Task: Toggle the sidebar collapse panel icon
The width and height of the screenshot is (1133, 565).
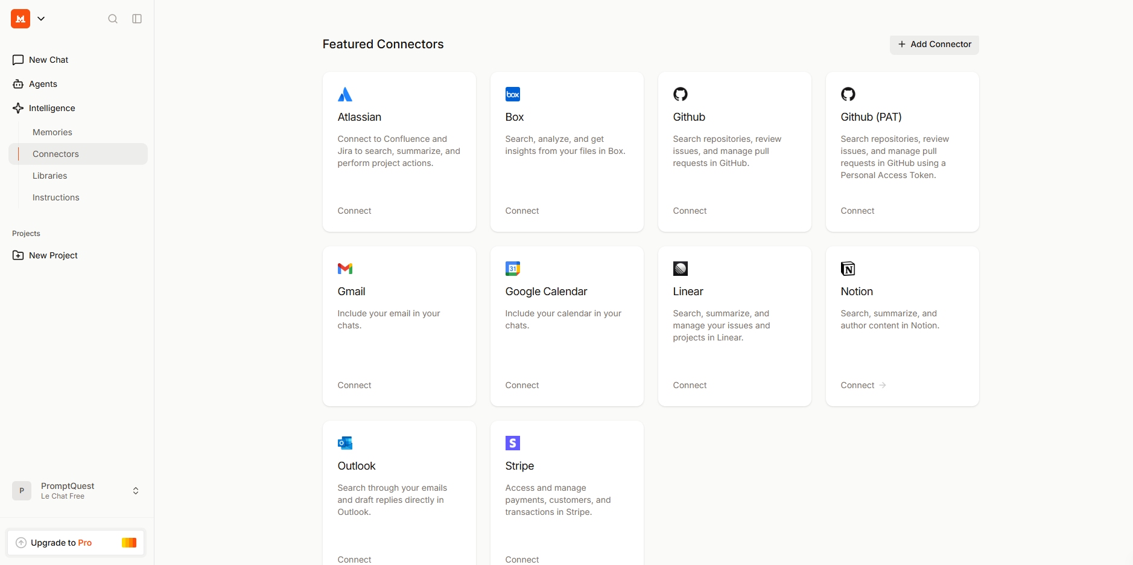Action: point(137,19)
